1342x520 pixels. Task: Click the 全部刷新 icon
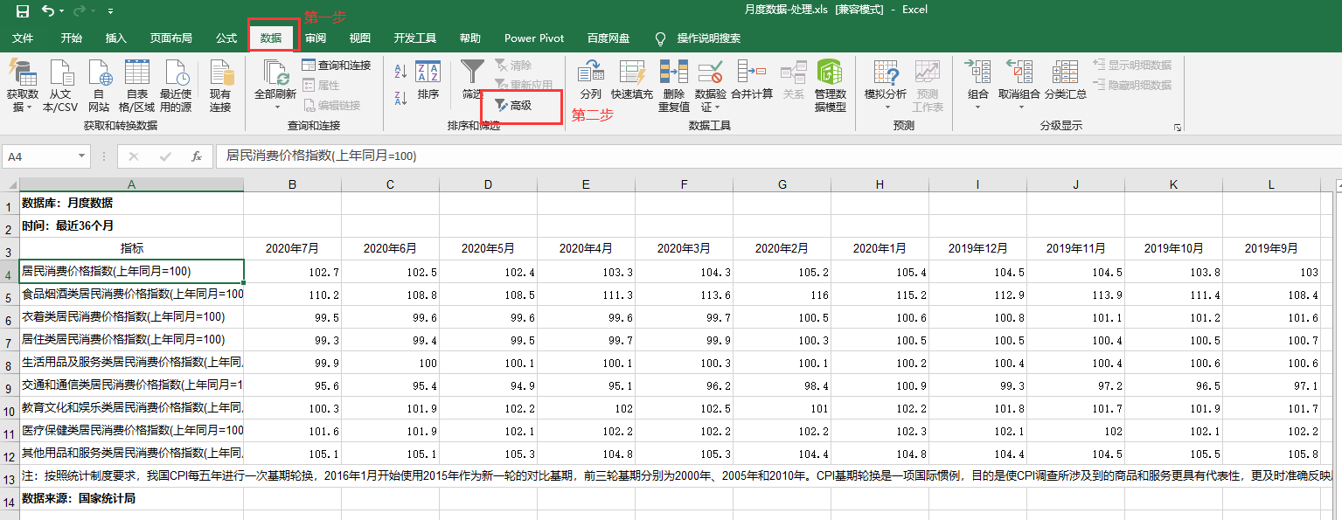pos(275,73)
